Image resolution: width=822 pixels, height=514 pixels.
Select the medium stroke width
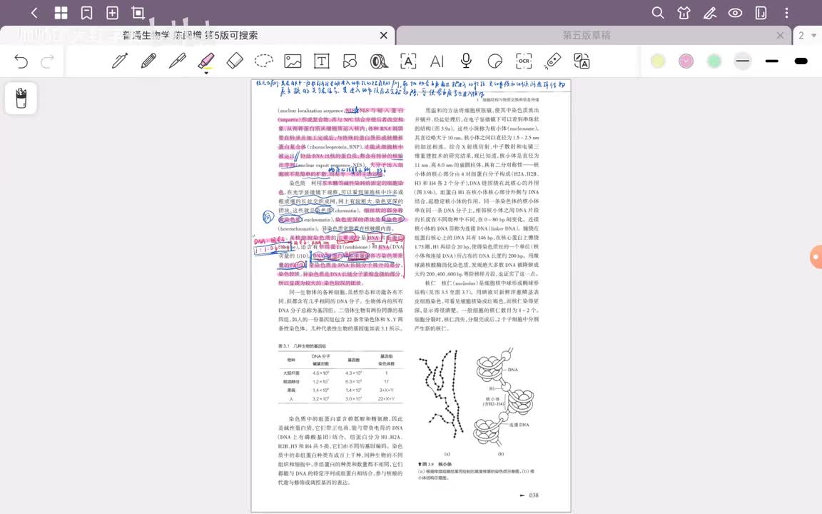pos(771,61)
